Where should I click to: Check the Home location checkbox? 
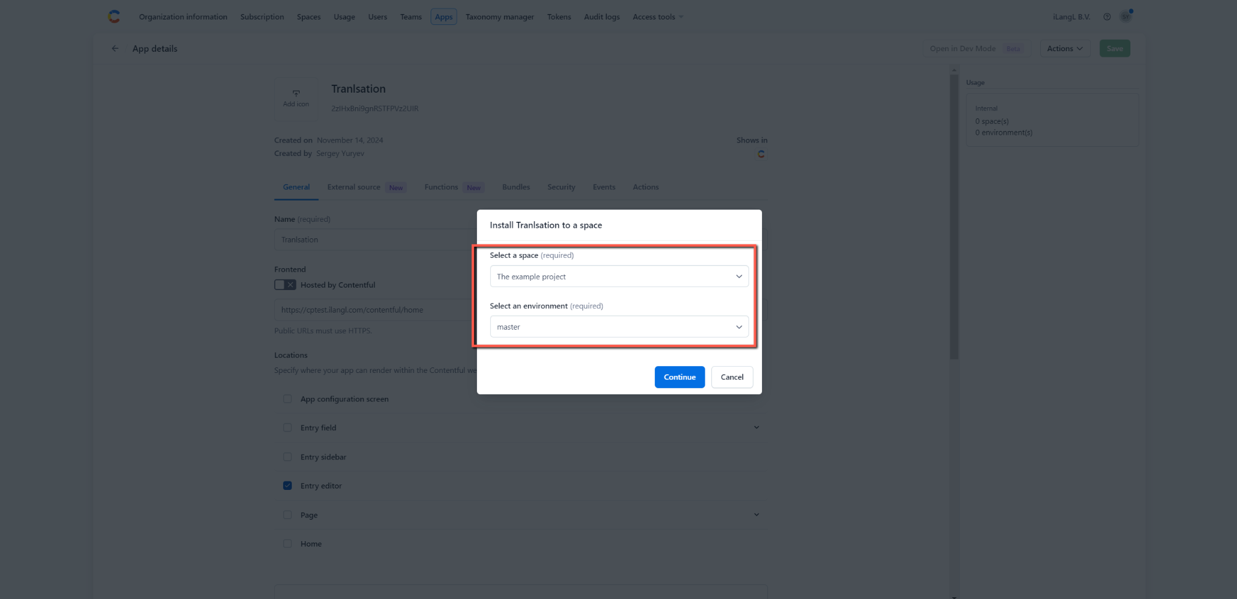pyautogui.click(x=287, y=544)
